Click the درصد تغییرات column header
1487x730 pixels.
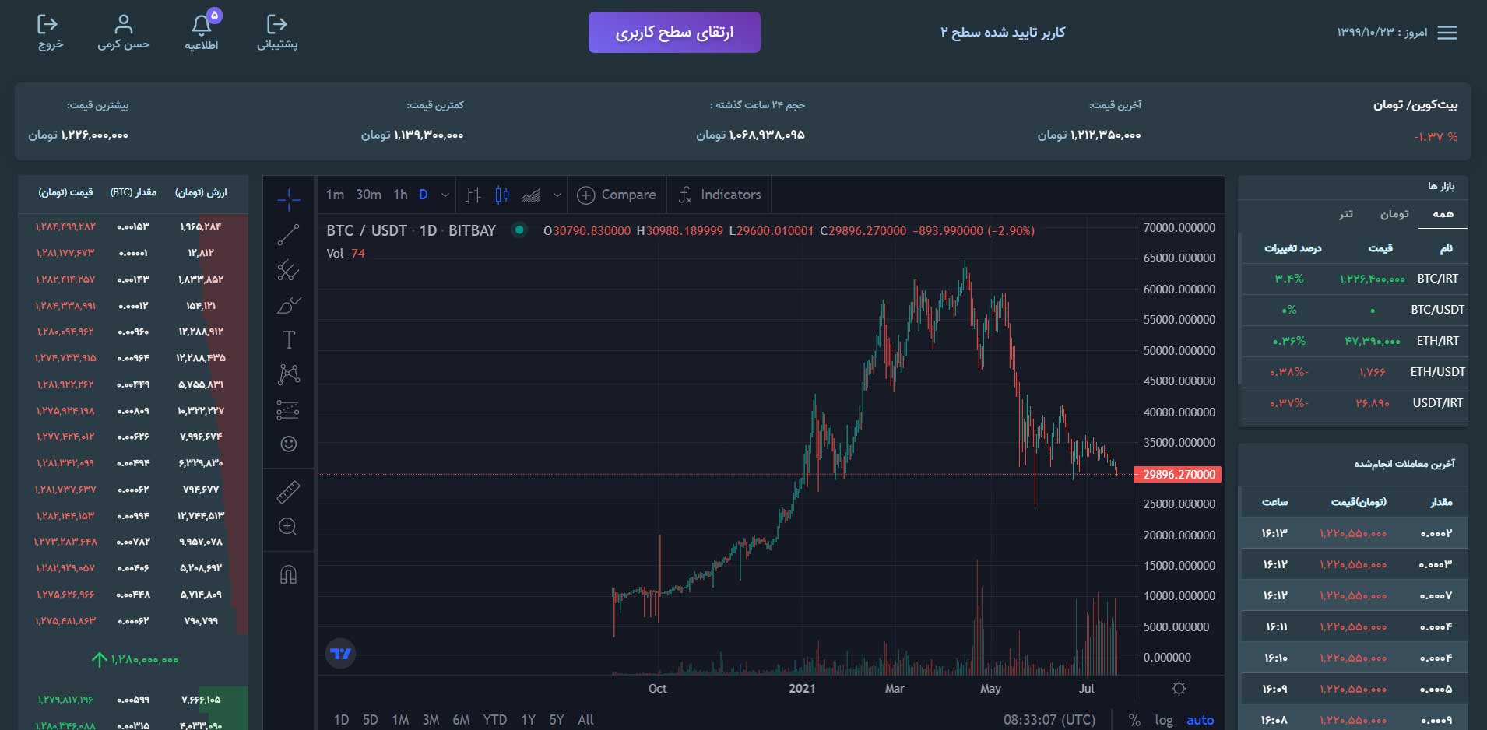[1292, 248]
